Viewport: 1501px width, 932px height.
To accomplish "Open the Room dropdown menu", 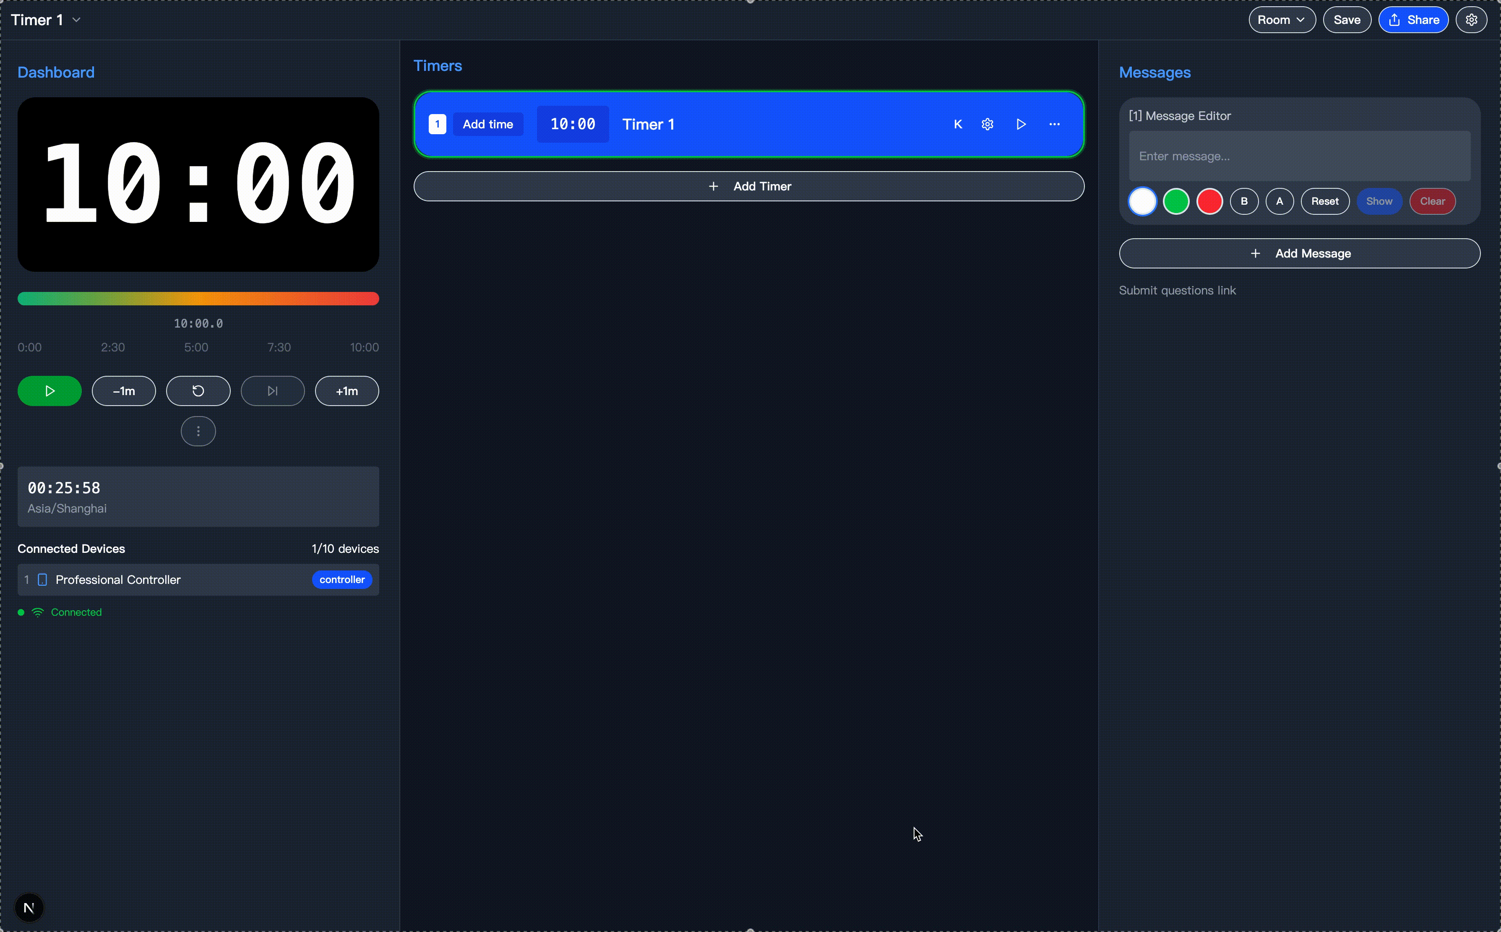I will 1281,20.
